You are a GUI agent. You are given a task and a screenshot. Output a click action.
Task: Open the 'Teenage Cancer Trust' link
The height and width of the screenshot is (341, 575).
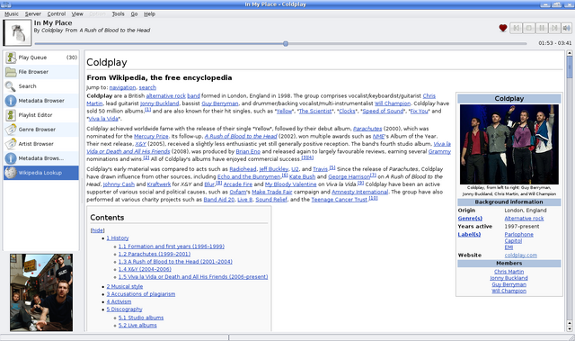point(340,200)
